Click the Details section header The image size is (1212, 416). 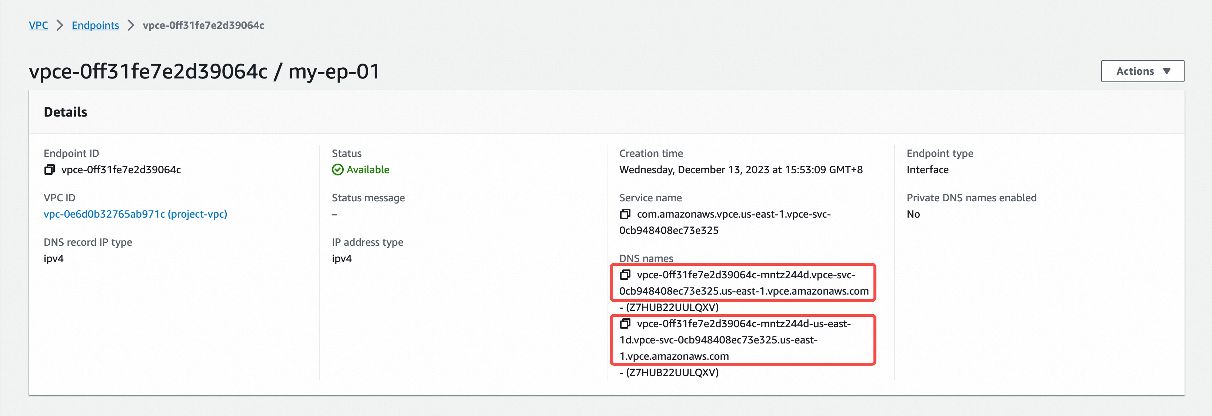coord(66,112)
